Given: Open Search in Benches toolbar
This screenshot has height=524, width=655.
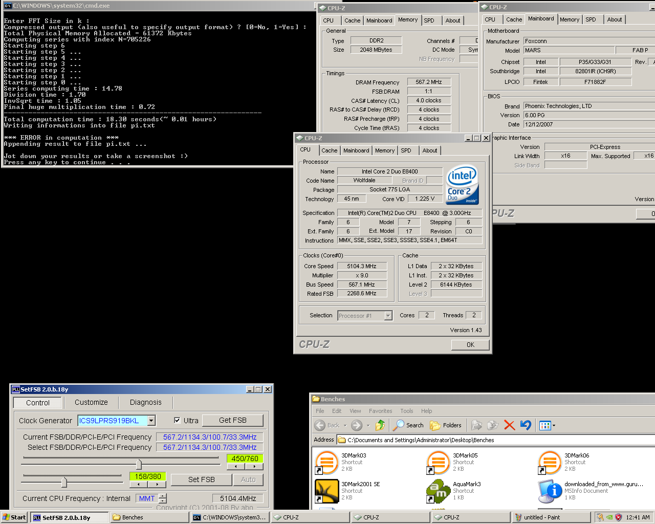Looking at the screenshot, I should [408, 425].
